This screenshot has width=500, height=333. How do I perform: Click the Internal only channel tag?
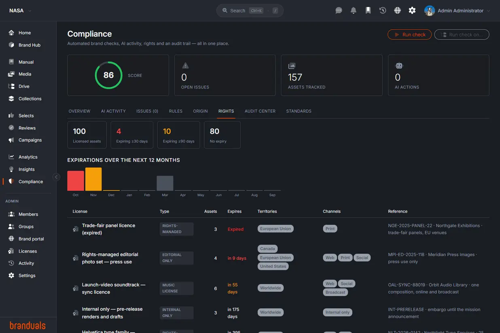click(x=337, y=312)
